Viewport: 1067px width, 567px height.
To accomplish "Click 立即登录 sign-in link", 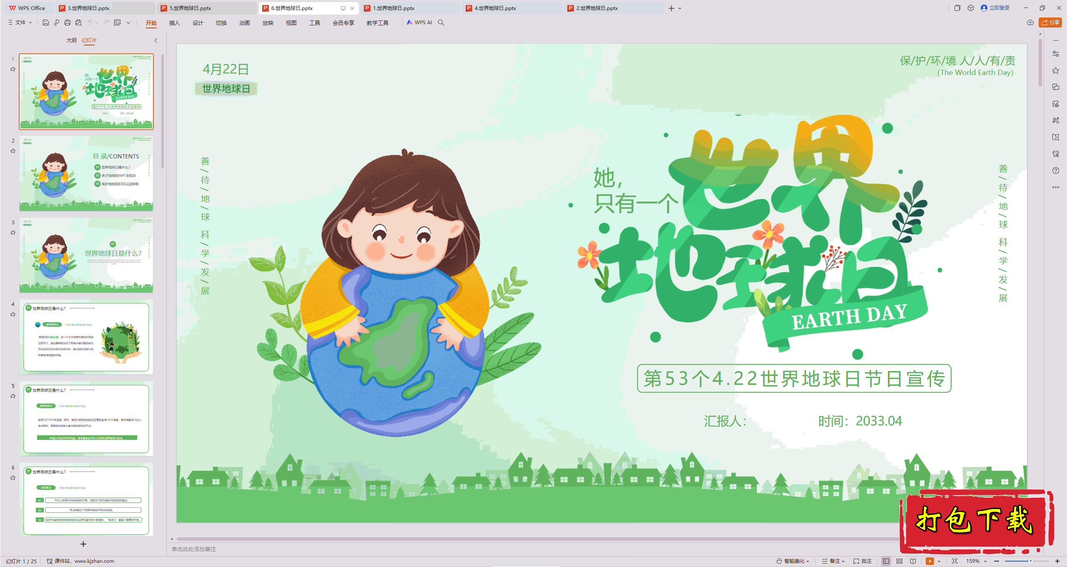I will pyautogui.click(x=995, y=8).
